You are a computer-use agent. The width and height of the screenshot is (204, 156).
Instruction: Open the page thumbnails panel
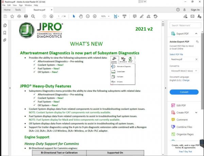[5, 25]
